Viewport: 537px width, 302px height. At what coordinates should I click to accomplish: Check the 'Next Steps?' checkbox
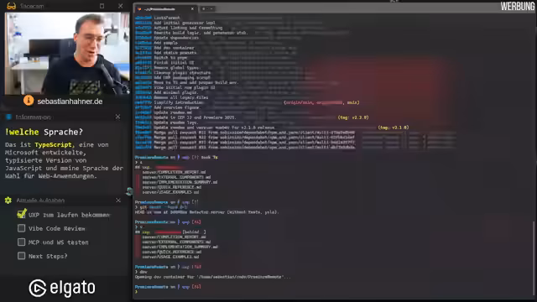pyautogui.click(x=21, y=256)
